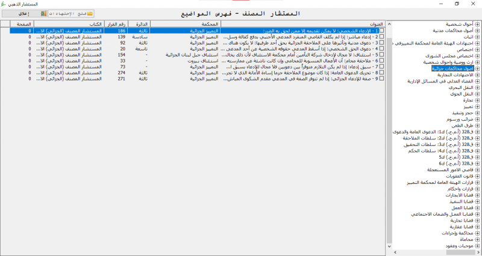
Task: Click the المستشار الذهبي app icon in title bar
Action: (4, 4)
